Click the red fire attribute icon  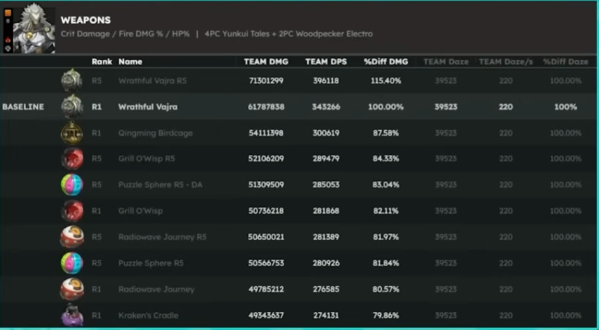click(8, 40)
